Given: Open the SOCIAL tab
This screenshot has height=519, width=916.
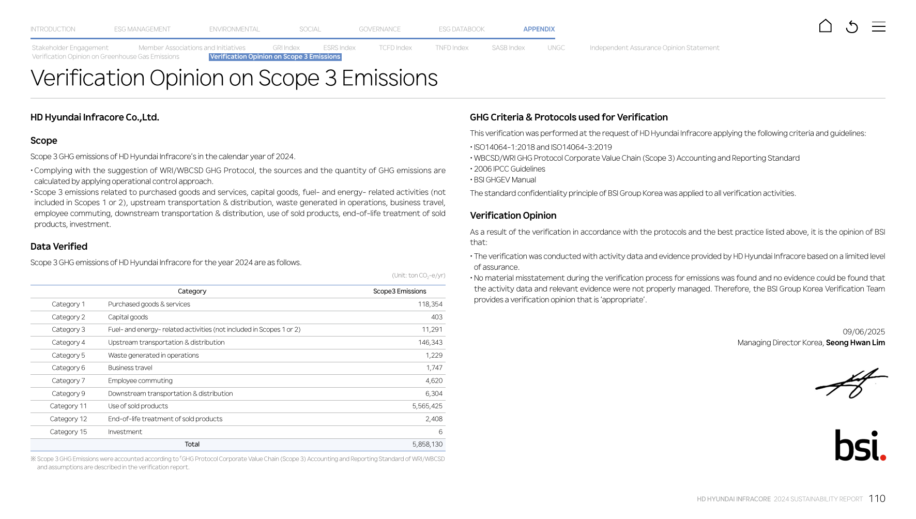Looking at the screenshot, I should (x=310, y=29).
